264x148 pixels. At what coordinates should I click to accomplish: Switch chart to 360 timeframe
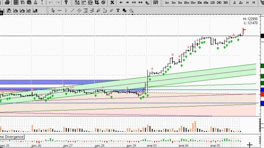click(x=226, y=3)
